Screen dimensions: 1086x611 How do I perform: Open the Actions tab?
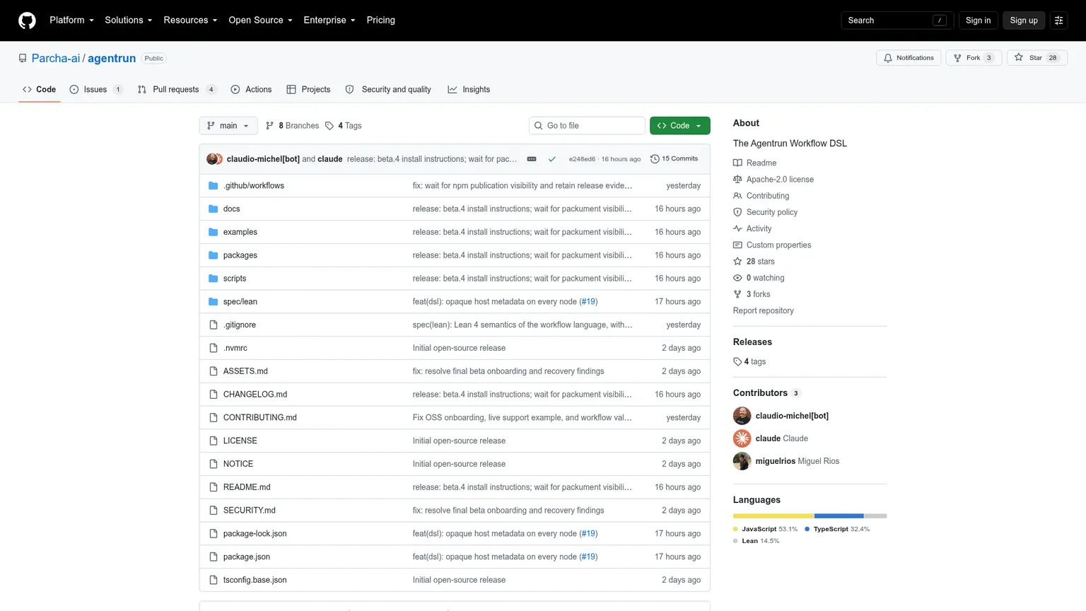251,90
